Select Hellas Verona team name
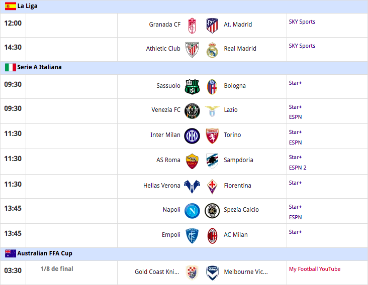 coord(162,186)
